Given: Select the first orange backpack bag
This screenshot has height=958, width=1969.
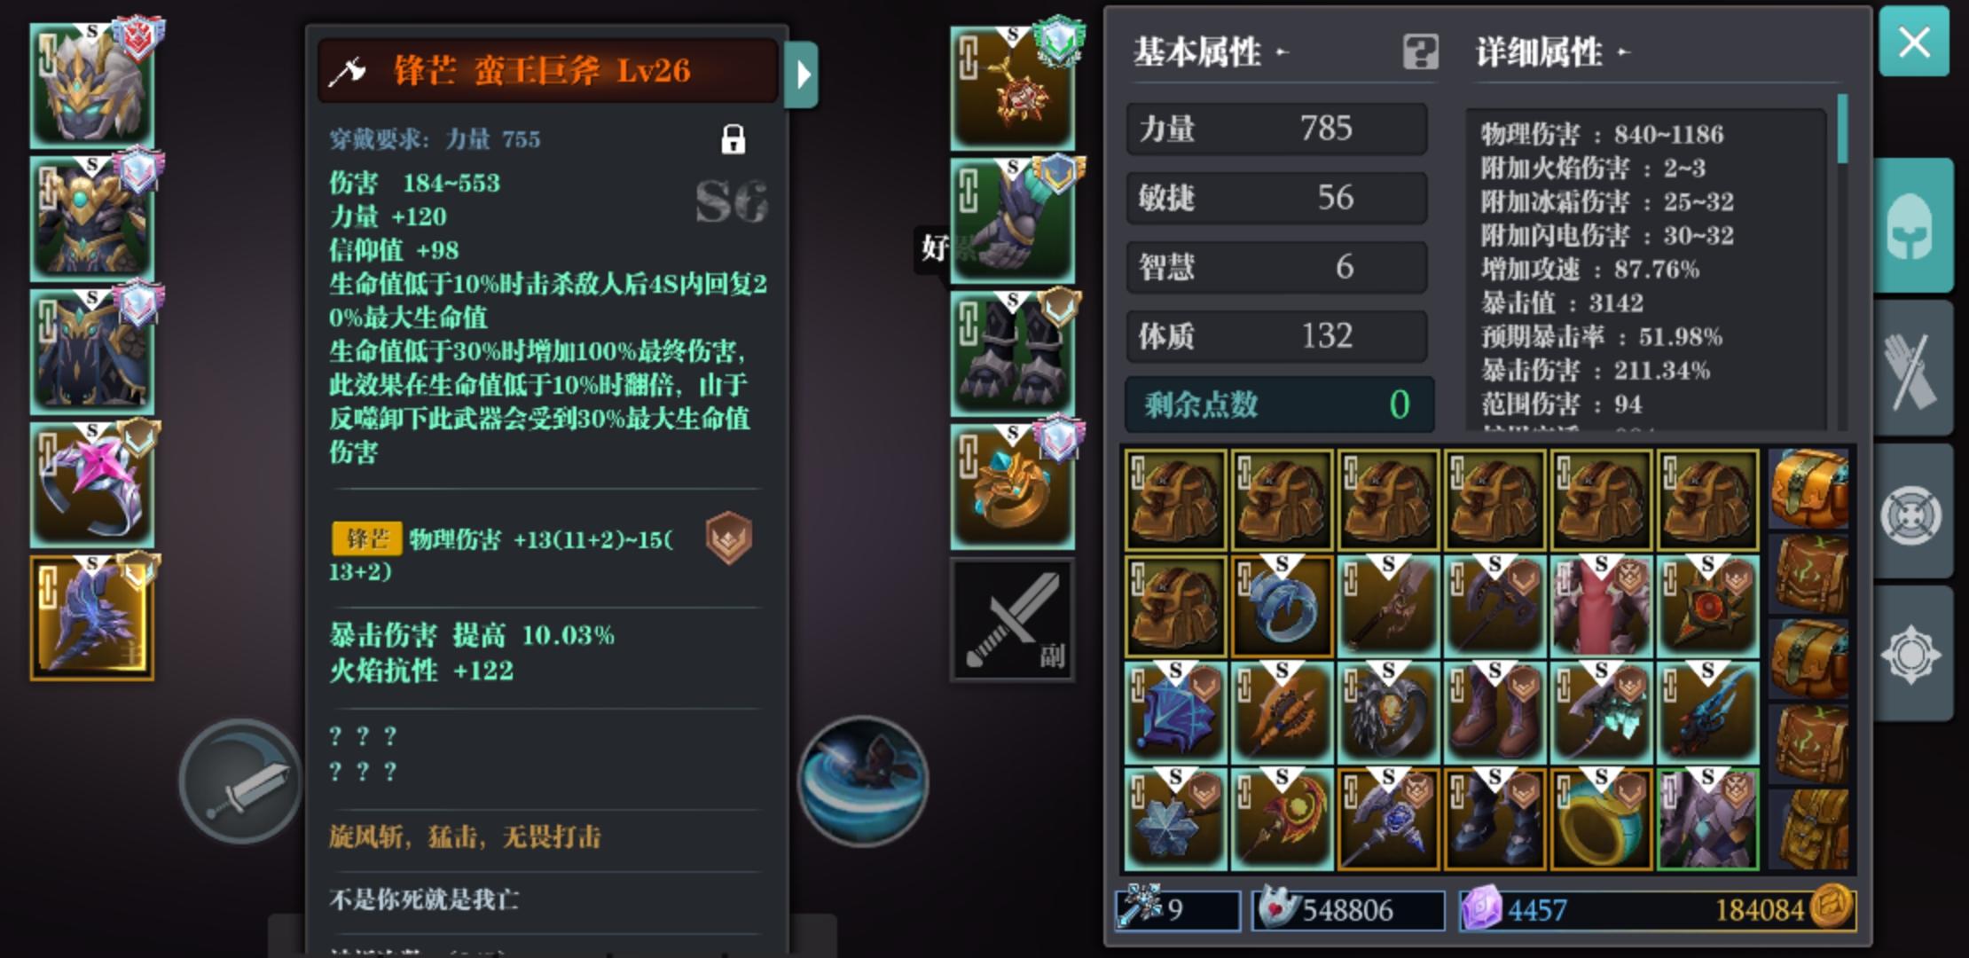Looking at the screenshot, I should tap(1809, 488).
